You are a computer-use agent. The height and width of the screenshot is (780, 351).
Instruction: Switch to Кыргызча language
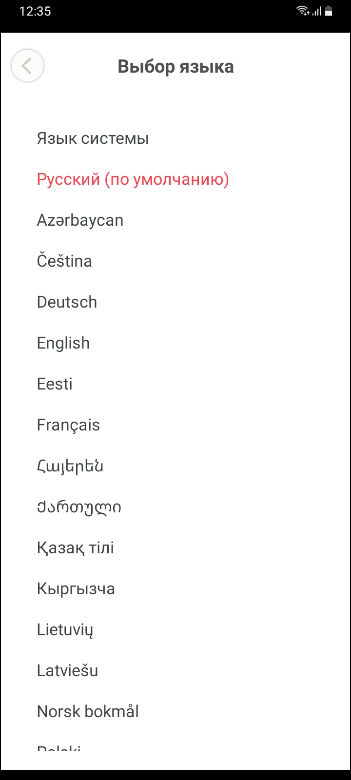tap(76, 589)
